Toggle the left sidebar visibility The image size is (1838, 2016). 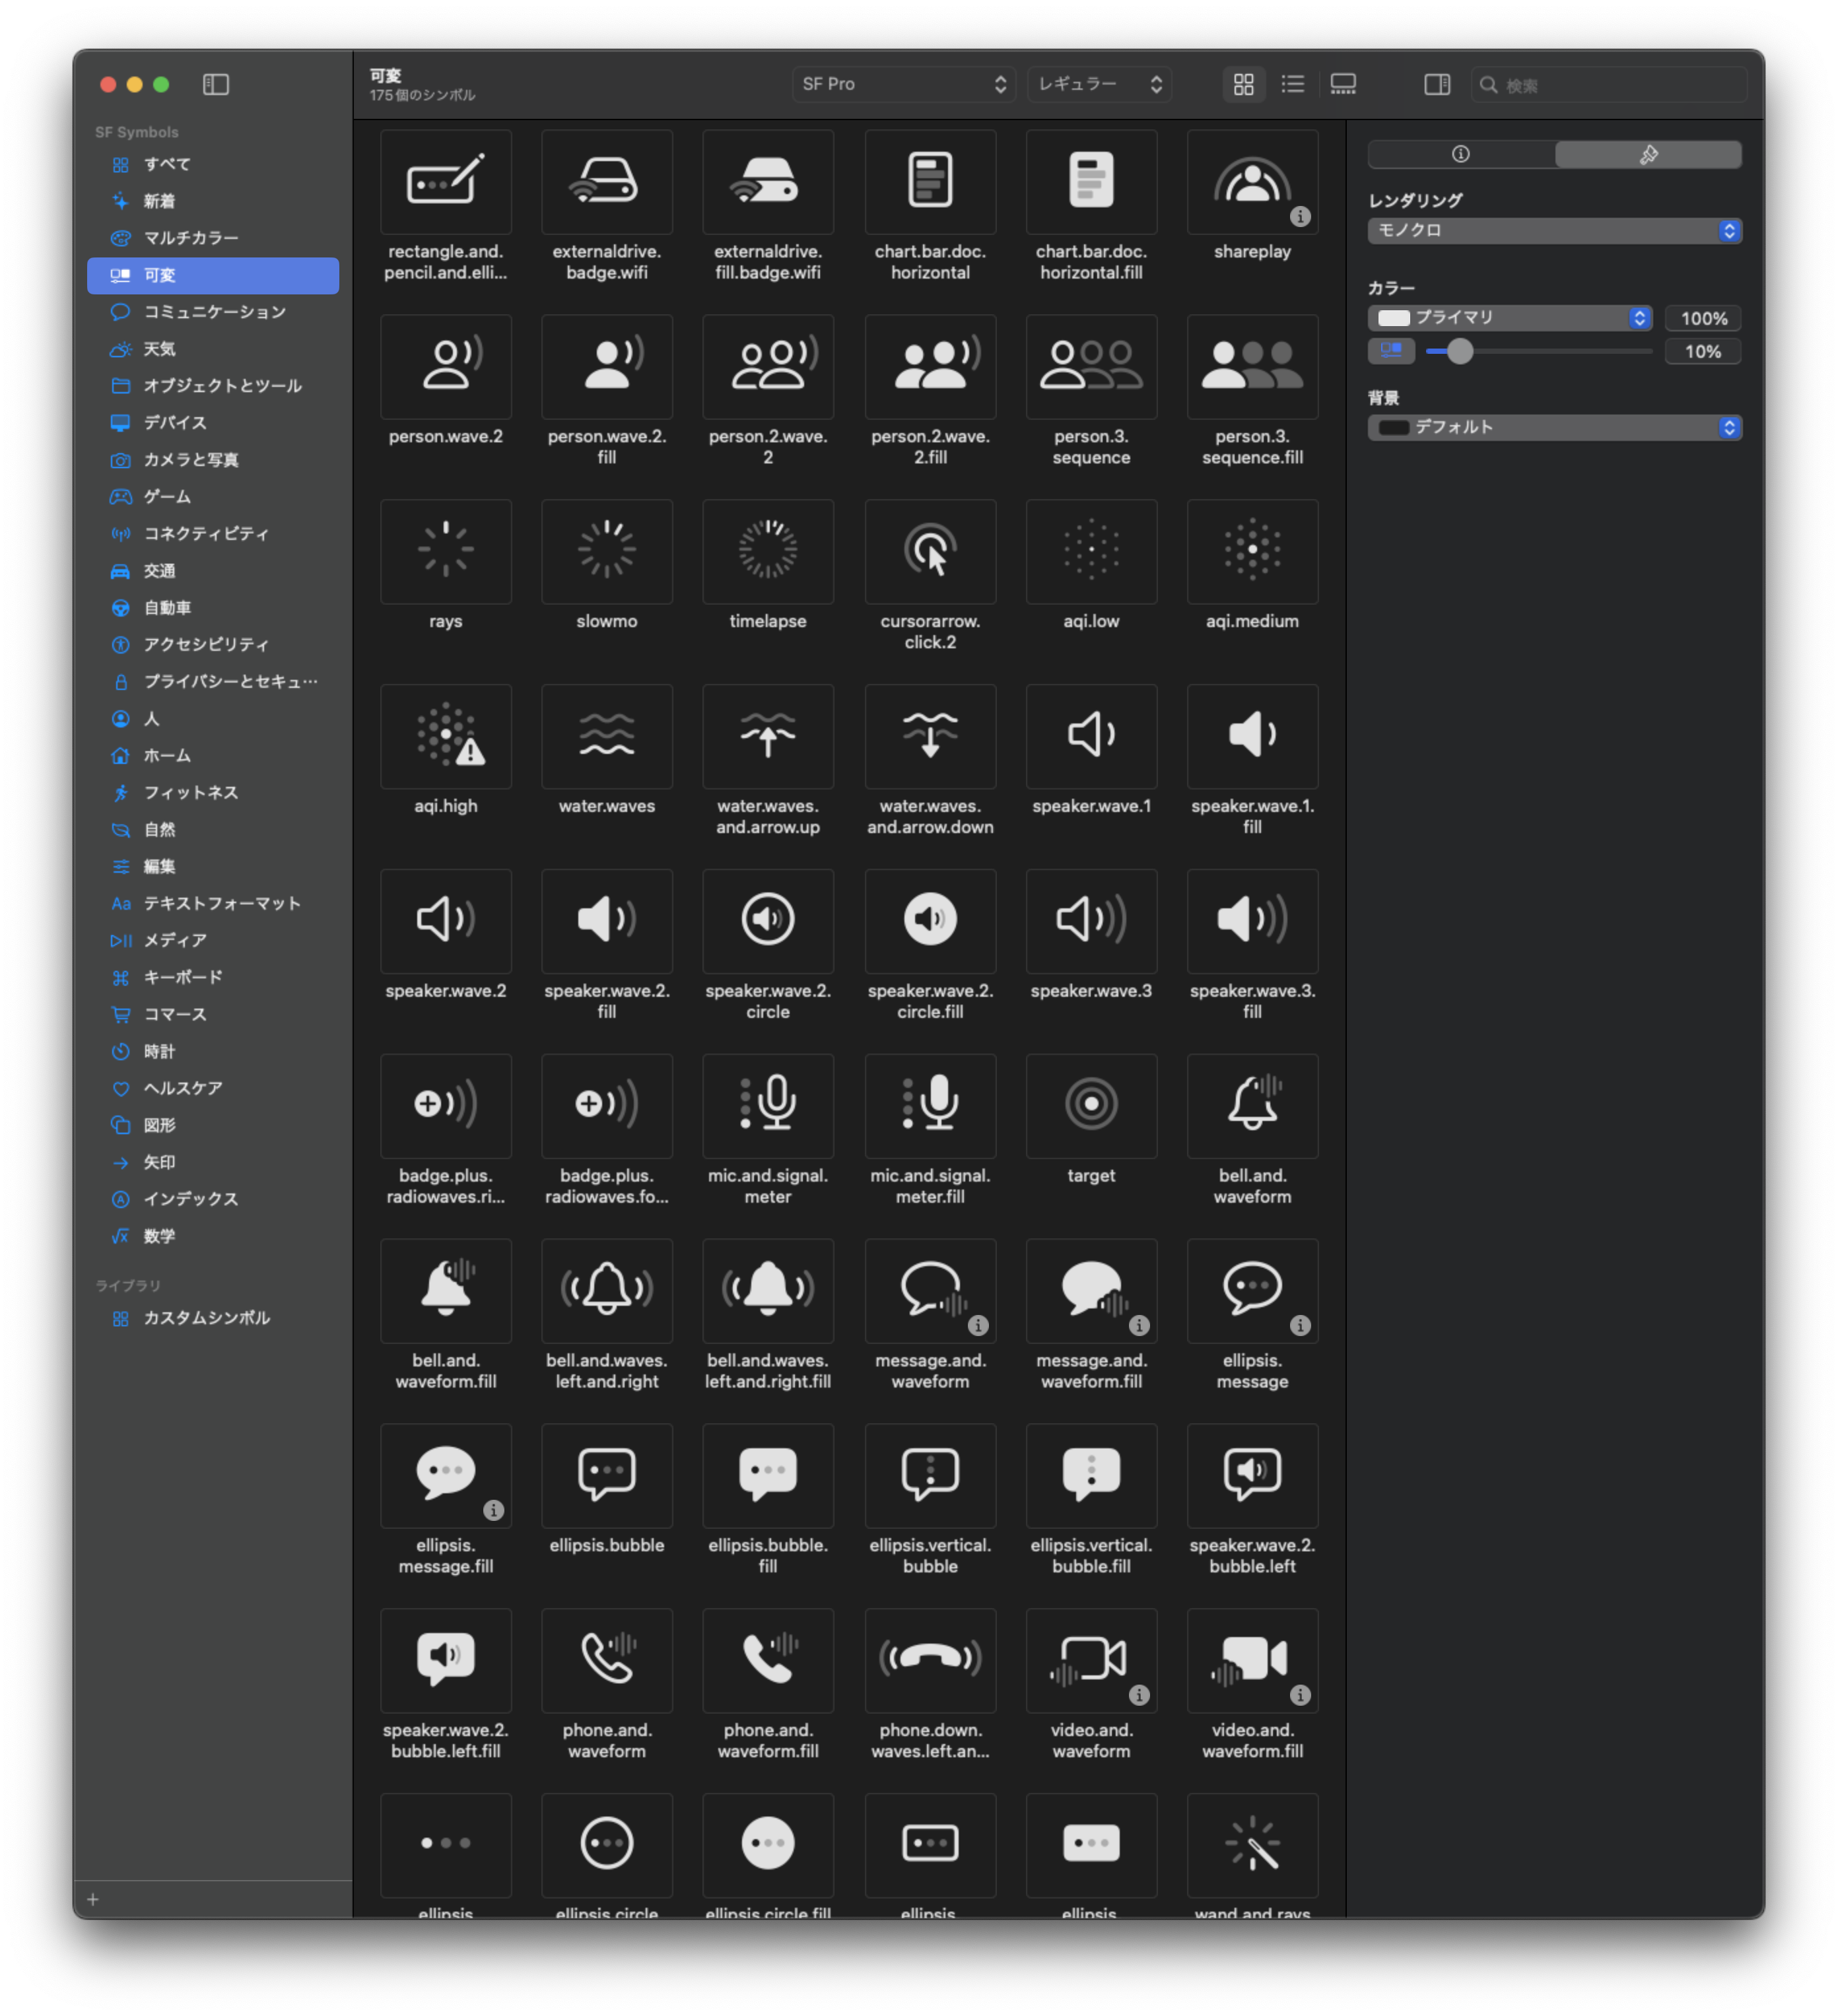point(216,85)
